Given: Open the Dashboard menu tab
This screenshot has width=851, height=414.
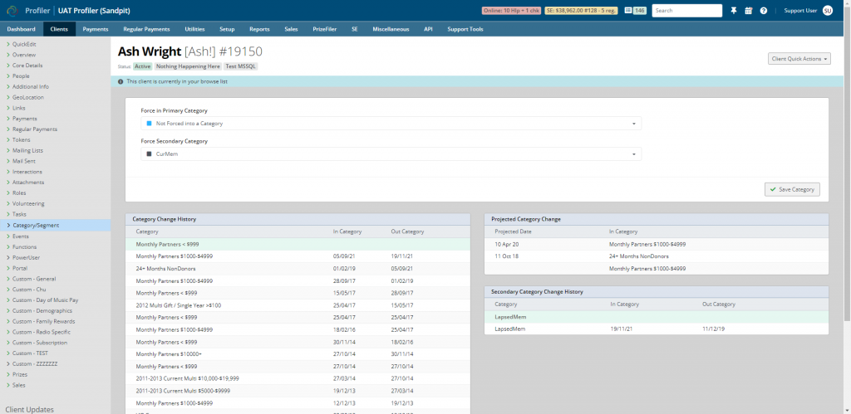Looking at the screenshot, I should click(21, 29).
